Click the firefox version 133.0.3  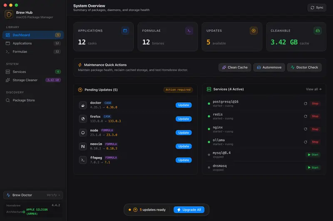(114, 121)
